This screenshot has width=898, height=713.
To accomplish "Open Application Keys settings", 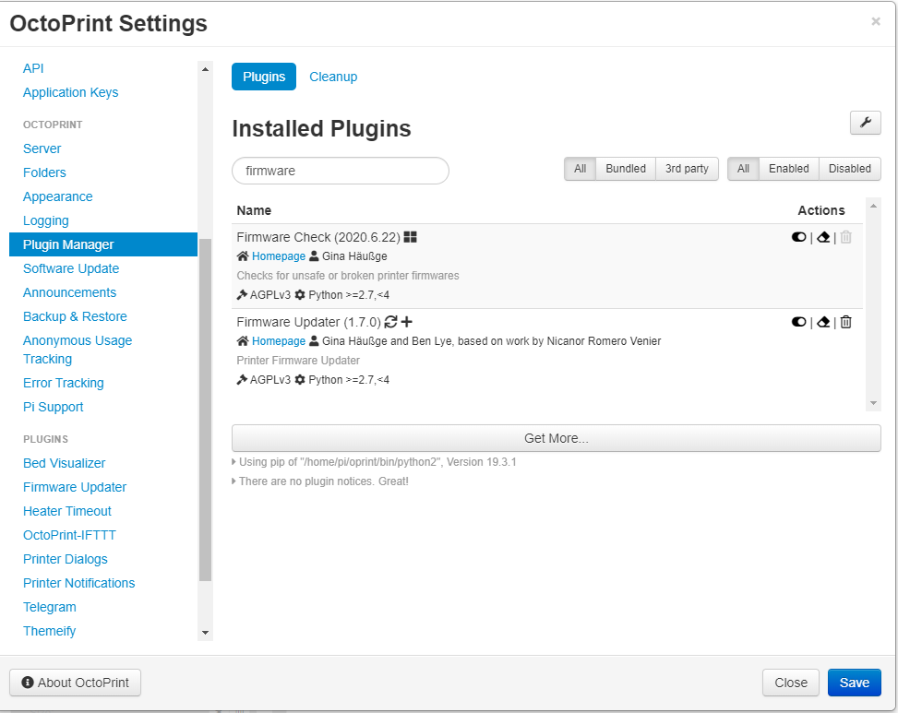I will tap(70, 92).
